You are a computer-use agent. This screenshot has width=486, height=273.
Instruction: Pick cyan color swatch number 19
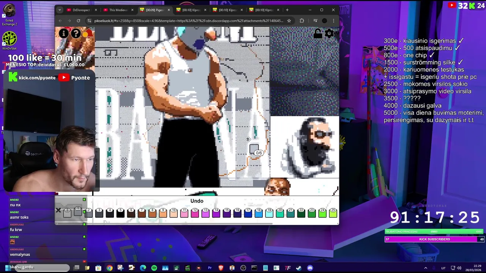point(269,213)
